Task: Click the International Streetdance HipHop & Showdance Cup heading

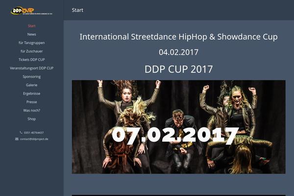Action: (x=178, y=37)
